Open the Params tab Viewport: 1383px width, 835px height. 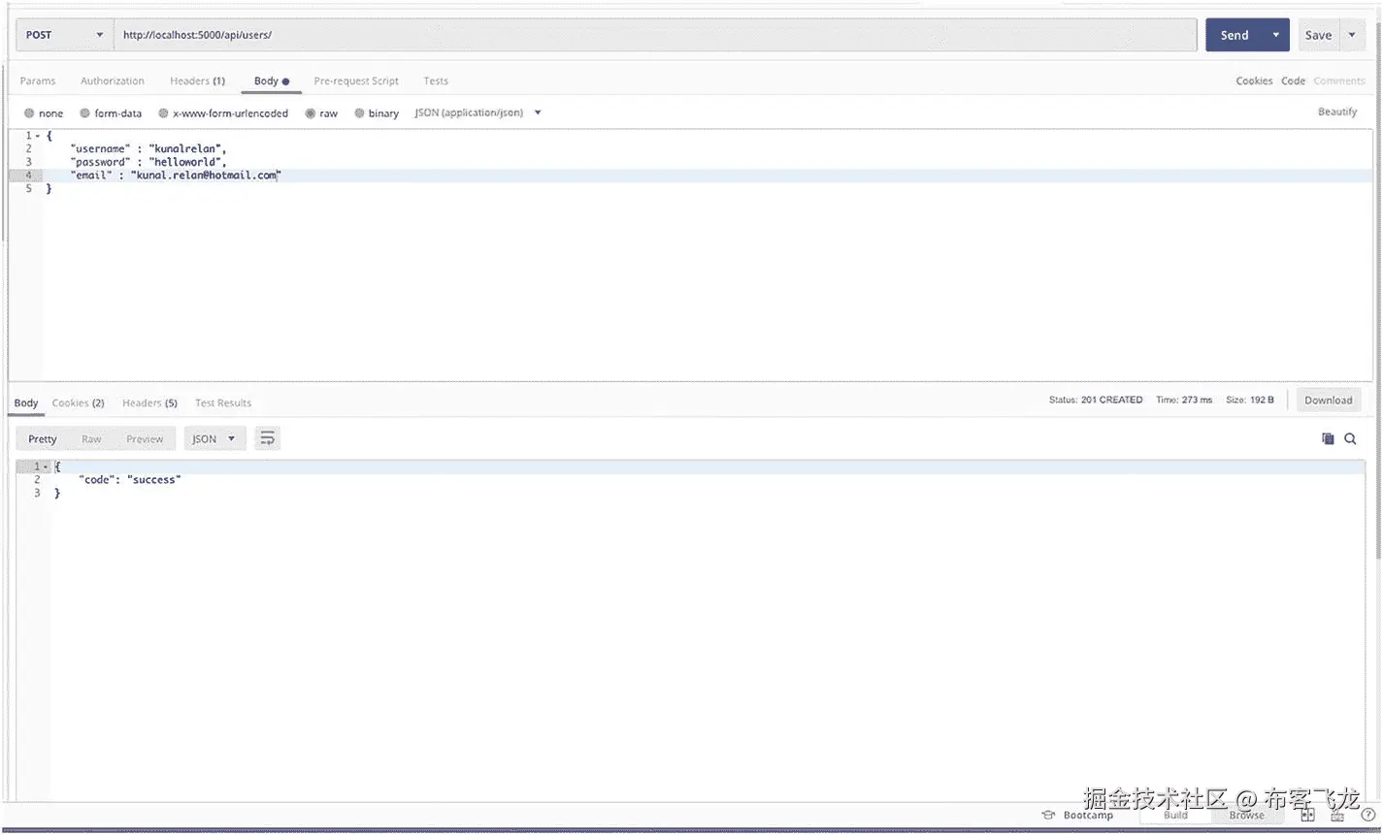38,81
